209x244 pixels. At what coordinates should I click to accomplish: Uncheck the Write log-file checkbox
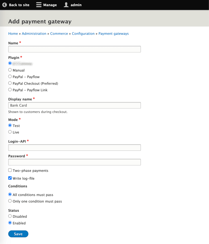tap(10, 178)
